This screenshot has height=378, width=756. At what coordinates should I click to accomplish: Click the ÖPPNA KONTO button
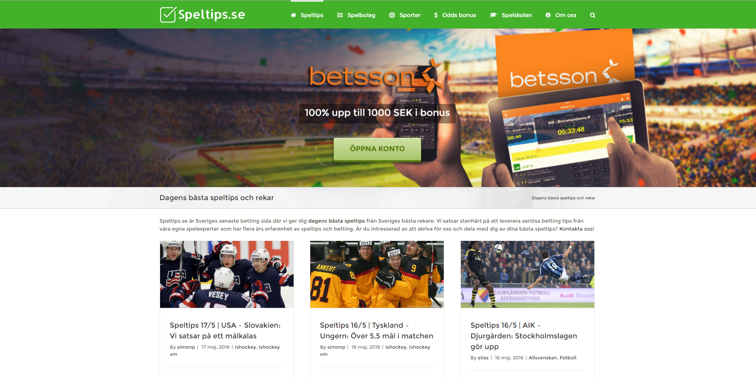[x=377, y=149]
